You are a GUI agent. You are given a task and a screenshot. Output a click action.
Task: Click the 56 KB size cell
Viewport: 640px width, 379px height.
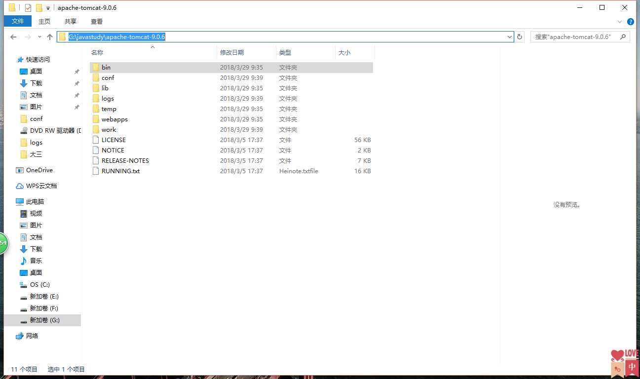(x=362, y=140)
